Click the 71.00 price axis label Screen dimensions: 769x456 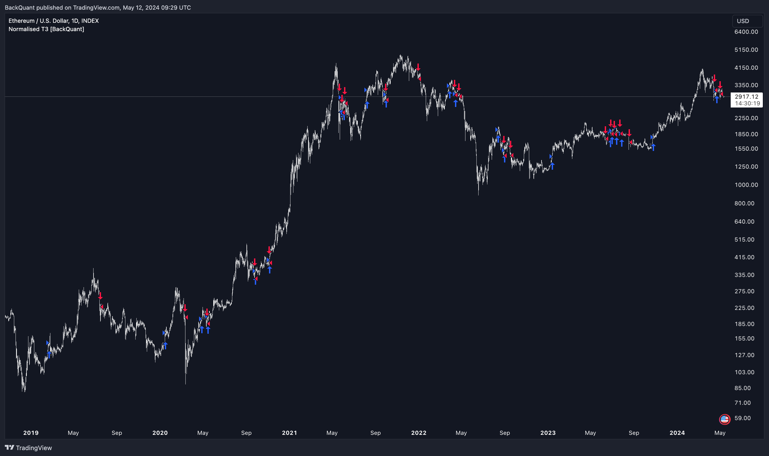[x=742, y=403]
